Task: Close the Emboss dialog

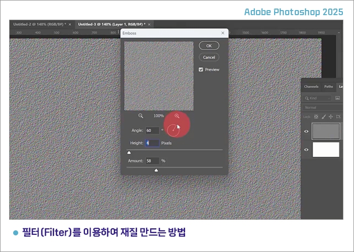Action: [223, 33]
